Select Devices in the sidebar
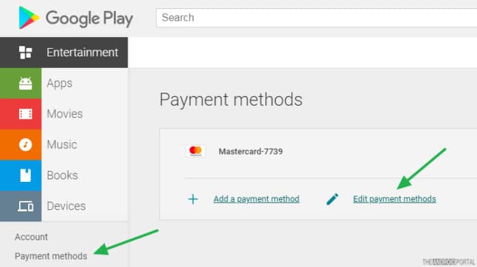Image resolution: width=477 pixels, height=267 pixels. (66, 206)
